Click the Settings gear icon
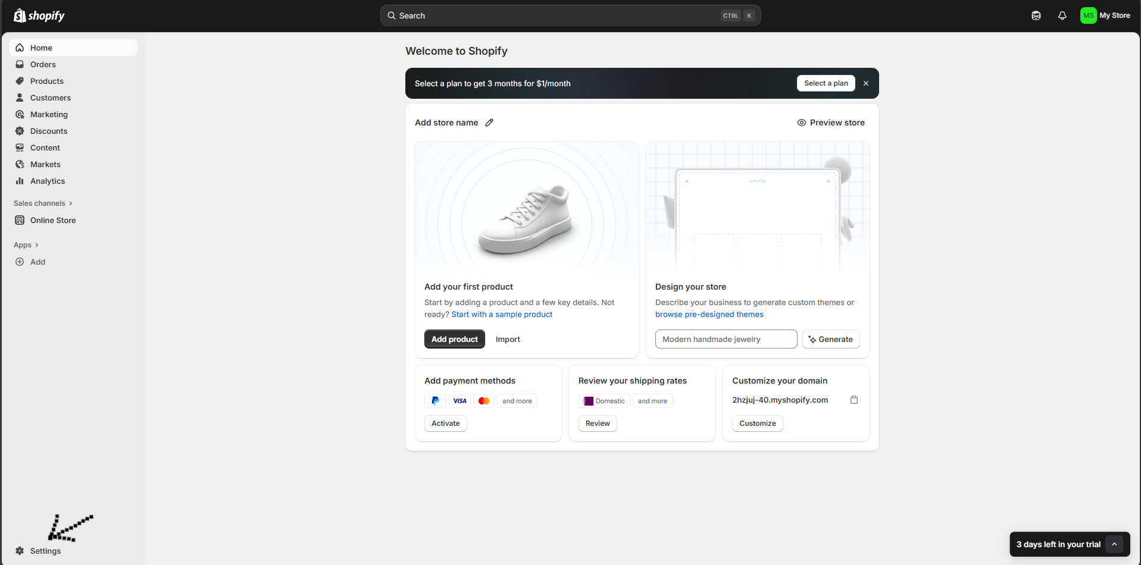The width and height of the screenshot is (1141, 565). [20, 551]
